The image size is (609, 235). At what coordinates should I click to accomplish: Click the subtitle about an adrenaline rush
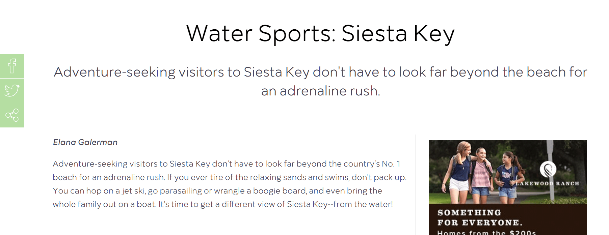click(x=320, y=81)
